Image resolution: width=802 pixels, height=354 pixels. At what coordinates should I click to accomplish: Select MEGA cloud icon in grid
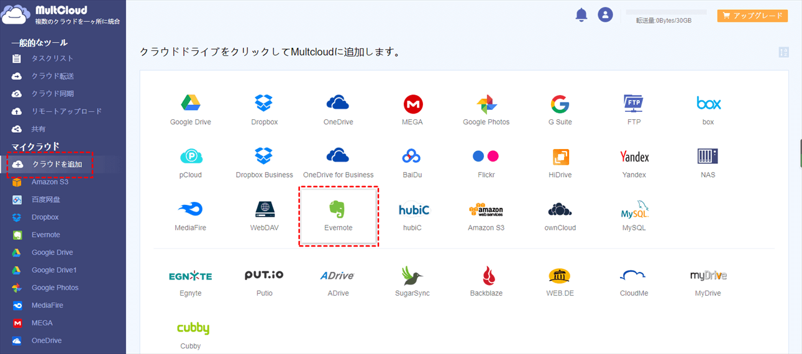(412, 110)
